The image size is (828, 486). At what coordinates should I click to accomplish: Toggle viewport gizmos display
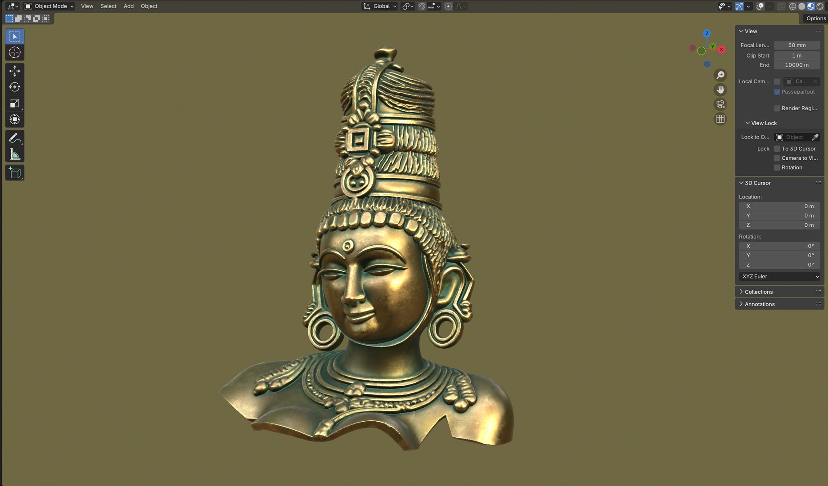click(x=739, y=6)
